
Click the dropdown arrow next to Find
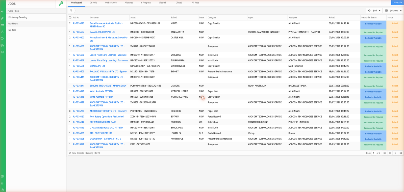380,11
